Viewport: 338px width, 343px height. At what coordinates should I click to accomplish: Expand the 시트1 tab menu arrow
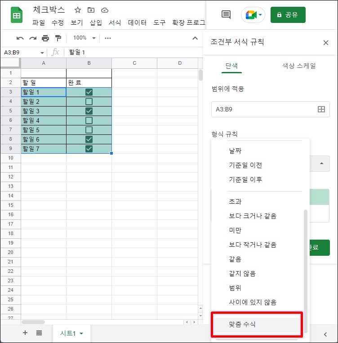tap(81, 334)
